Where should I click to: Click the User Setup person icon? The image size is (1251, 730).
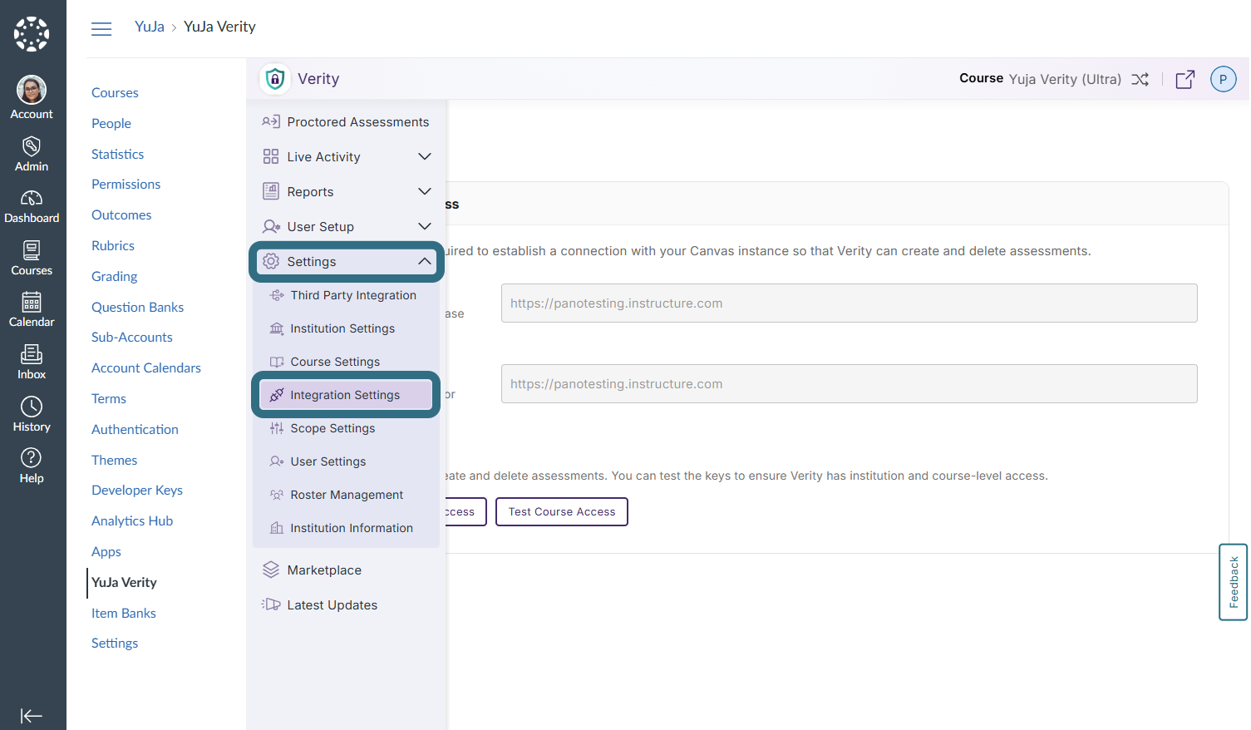pos(271,226)
